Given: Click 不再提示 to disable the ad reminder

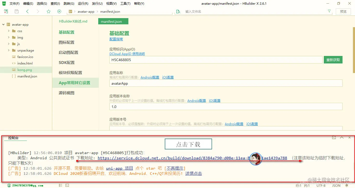Looking at the screenshot, I should tap(175, 168).
